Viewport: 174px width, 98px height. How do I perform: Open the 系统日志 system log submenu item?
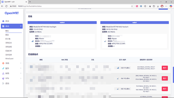click(9, 43)
